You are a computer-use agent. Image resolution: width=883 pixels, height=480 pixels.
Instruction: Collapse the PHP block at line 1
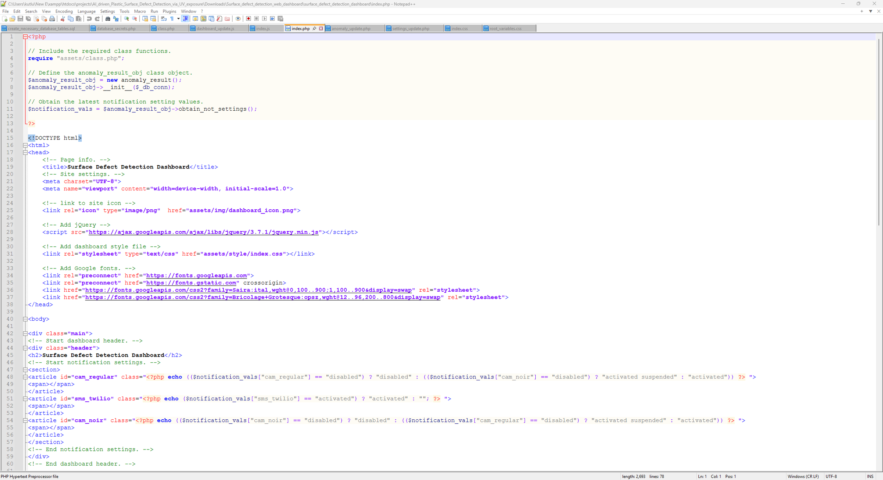pyautogui.click(x=25, y=37)
